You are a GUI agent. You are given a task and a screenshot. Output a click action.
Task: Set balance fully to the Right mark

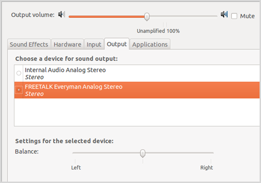(211, 161)
